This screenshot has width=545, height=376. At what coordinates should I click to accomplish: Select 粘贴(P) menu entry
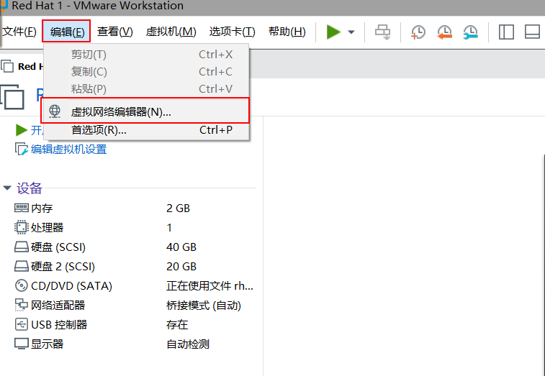tap(146, 89)
